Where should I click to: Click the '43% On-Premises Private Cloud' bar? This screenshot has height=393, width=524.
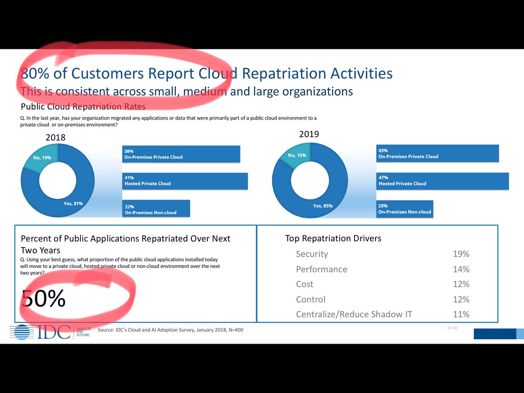[x=437, y=153]
